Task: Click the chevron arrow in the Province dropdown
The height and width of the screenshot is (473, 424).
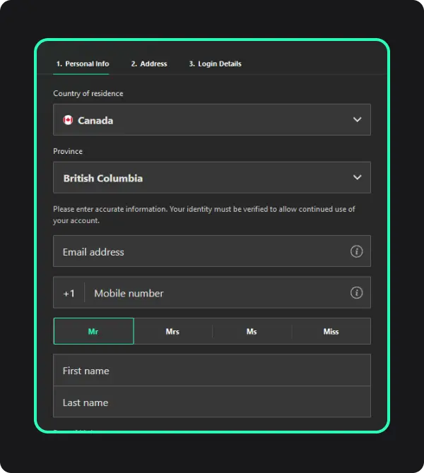Action: pyautogui.click(x=357, y=178)
